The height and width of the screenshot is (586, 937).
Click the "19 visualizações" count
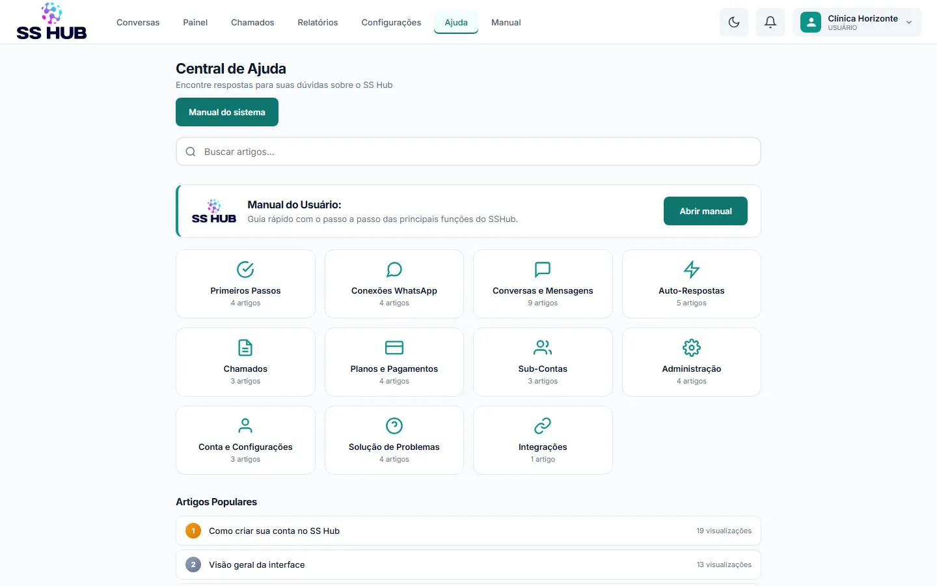click(x=724, y=531)
